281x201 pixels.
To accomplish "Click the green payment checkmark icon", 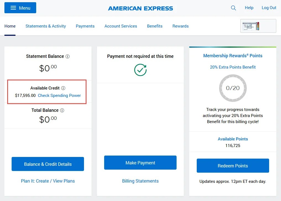I will click(x=140, y=70).
